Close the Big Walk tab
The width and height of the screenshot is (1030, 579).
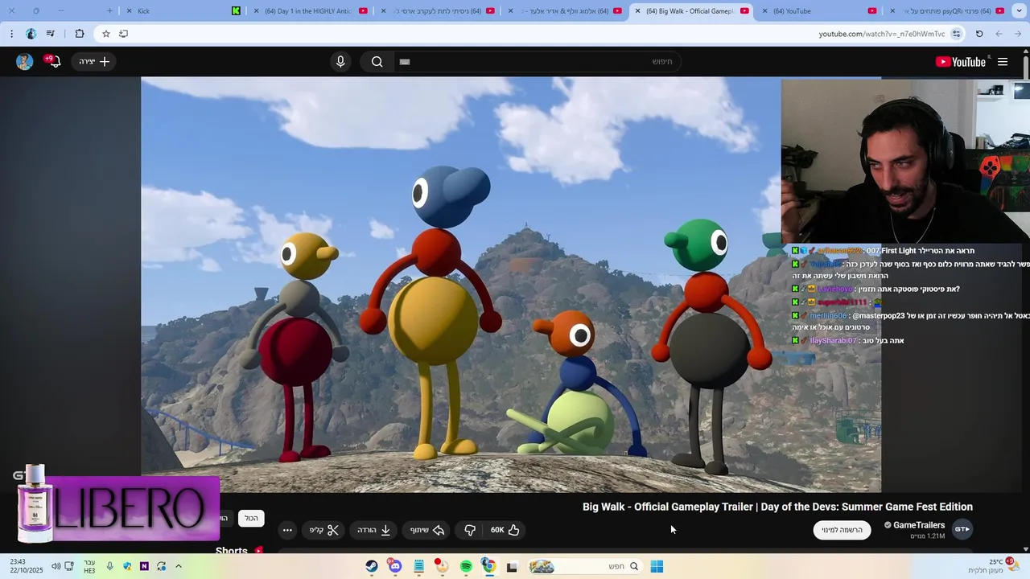tap(637, 11)
